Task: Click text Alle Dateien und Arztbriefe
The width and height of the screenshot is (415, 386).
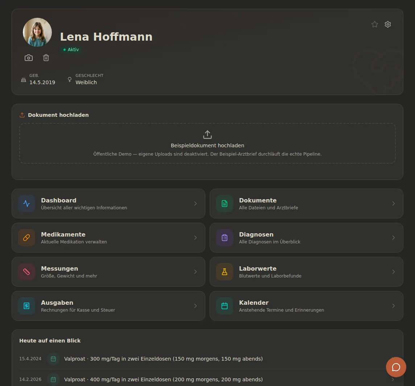Action: (268, 208)
